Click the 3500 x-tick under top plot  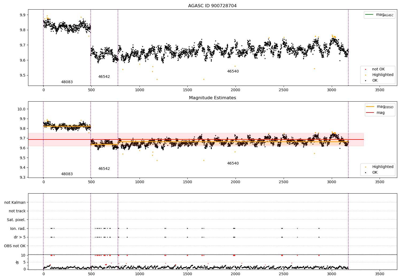coord(380,90)
